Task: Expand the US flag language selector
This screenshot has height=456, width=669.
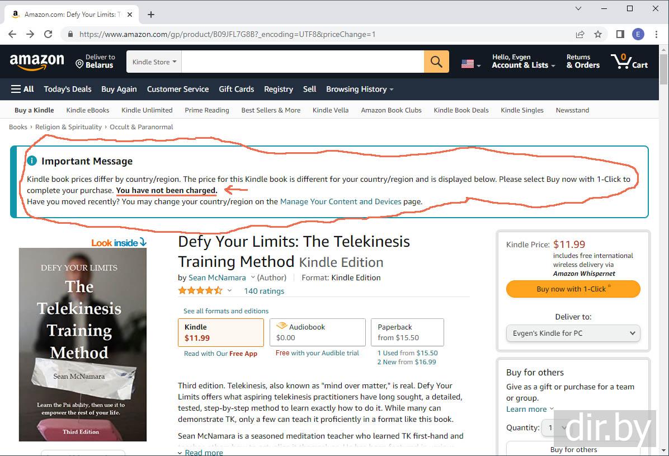Action: (x=471, y=64)
